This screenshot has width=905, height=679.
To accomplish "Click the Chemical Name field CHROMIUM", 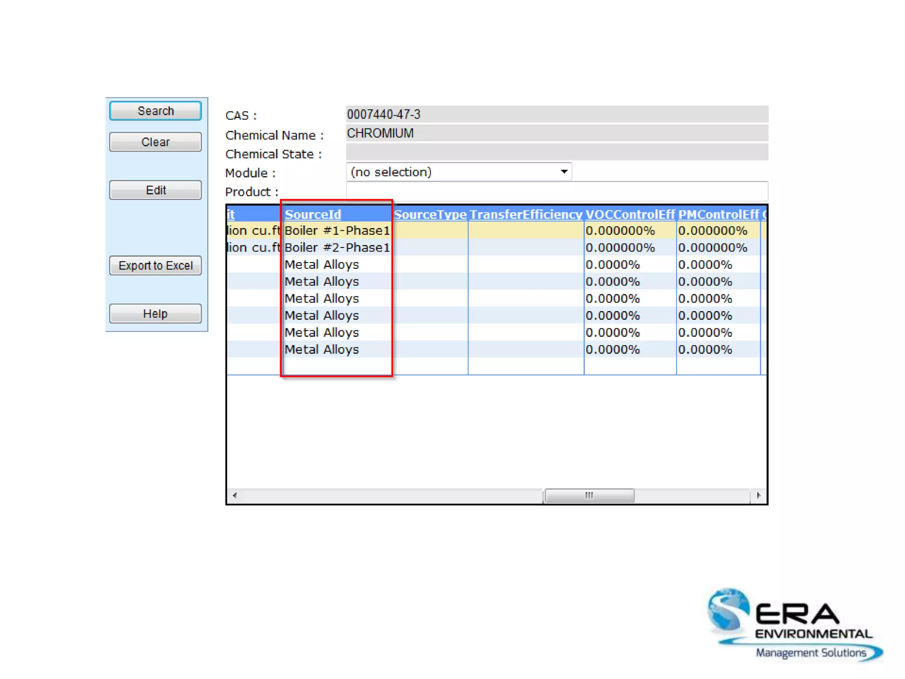I will (x=556, y=134).
